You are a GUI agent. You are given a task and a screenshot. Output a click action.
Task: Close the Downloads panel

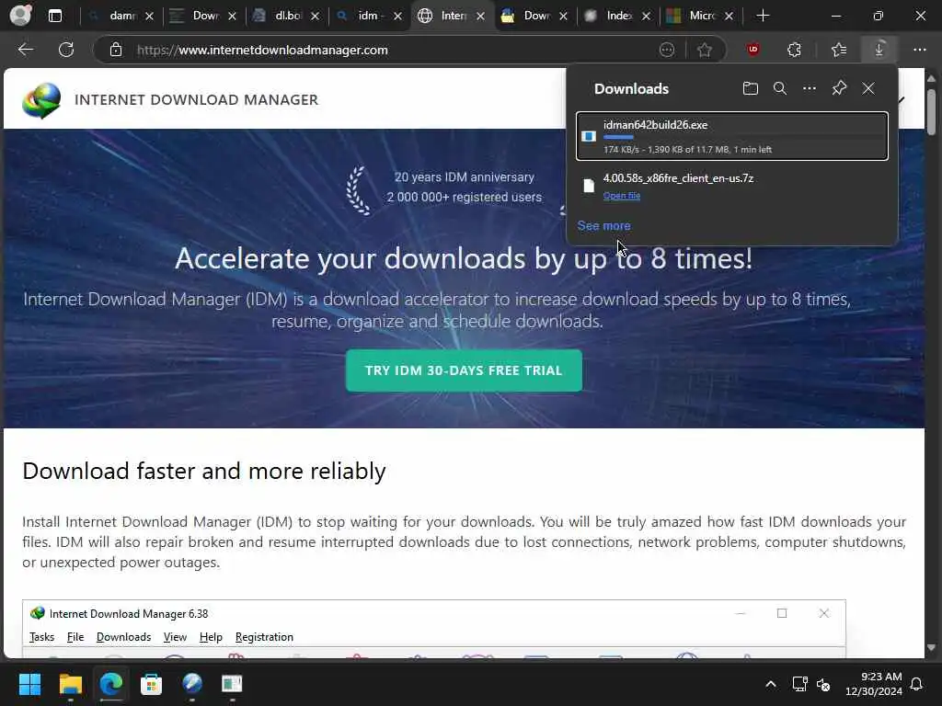click(868, 89)
